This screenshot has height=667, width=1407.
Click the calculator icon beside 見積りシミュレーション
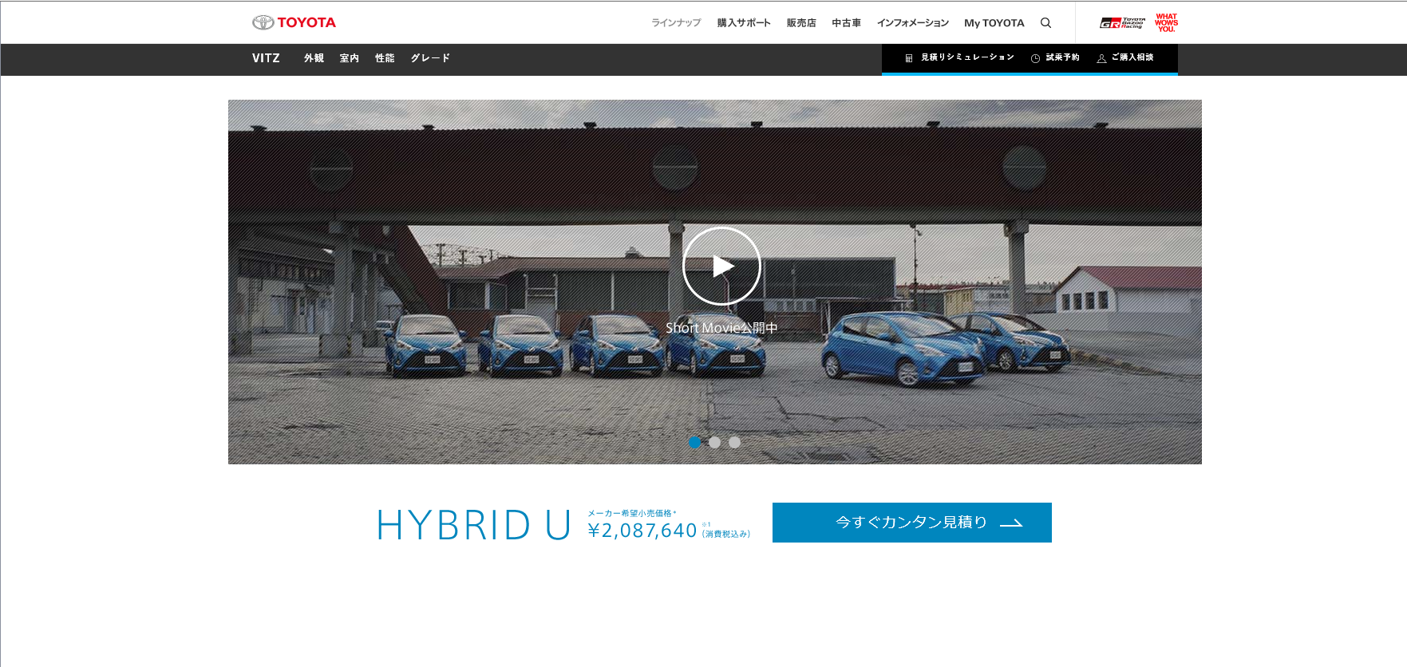908,58
